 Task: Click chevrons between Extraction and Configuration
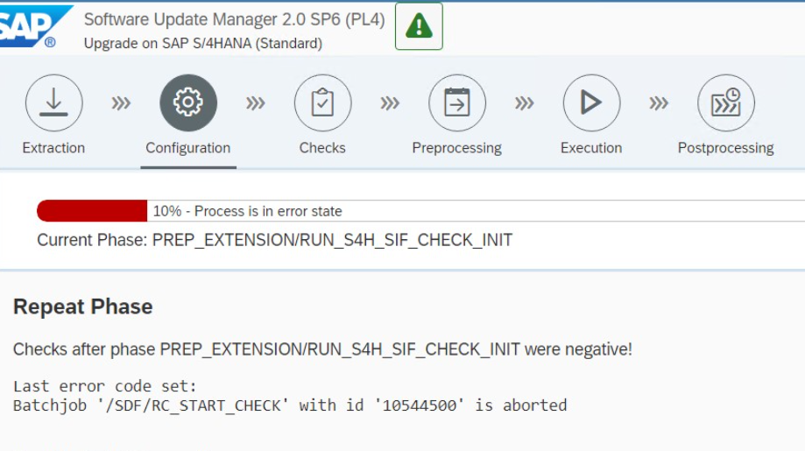(x=121, y=103)
